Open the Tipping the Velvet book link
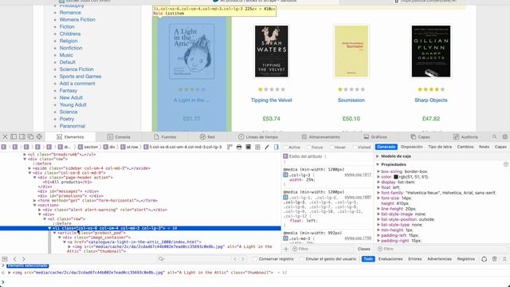 (x=271, y=100)
